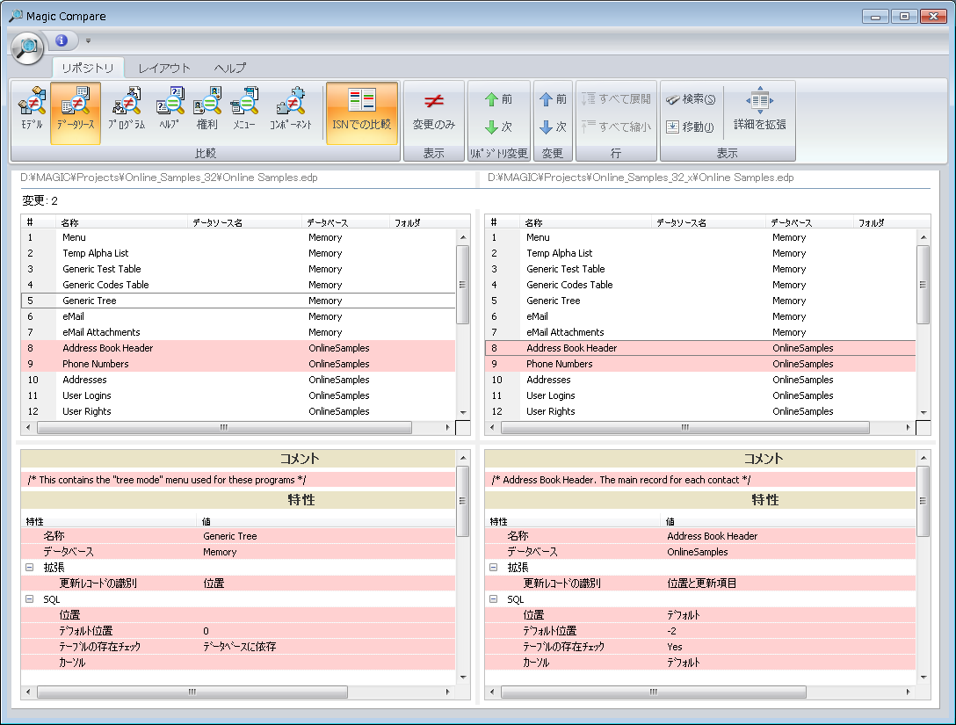Jump to previous change with blue up arrow
Viewport: 956px width, 725px height.
coord(553,98)
